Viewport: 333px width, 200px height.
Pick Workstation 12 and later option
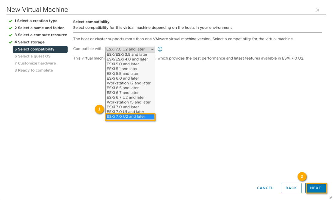[129, 83]
